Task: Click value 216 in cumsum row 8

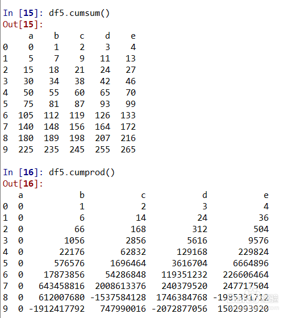Action: tap(128, 138)
